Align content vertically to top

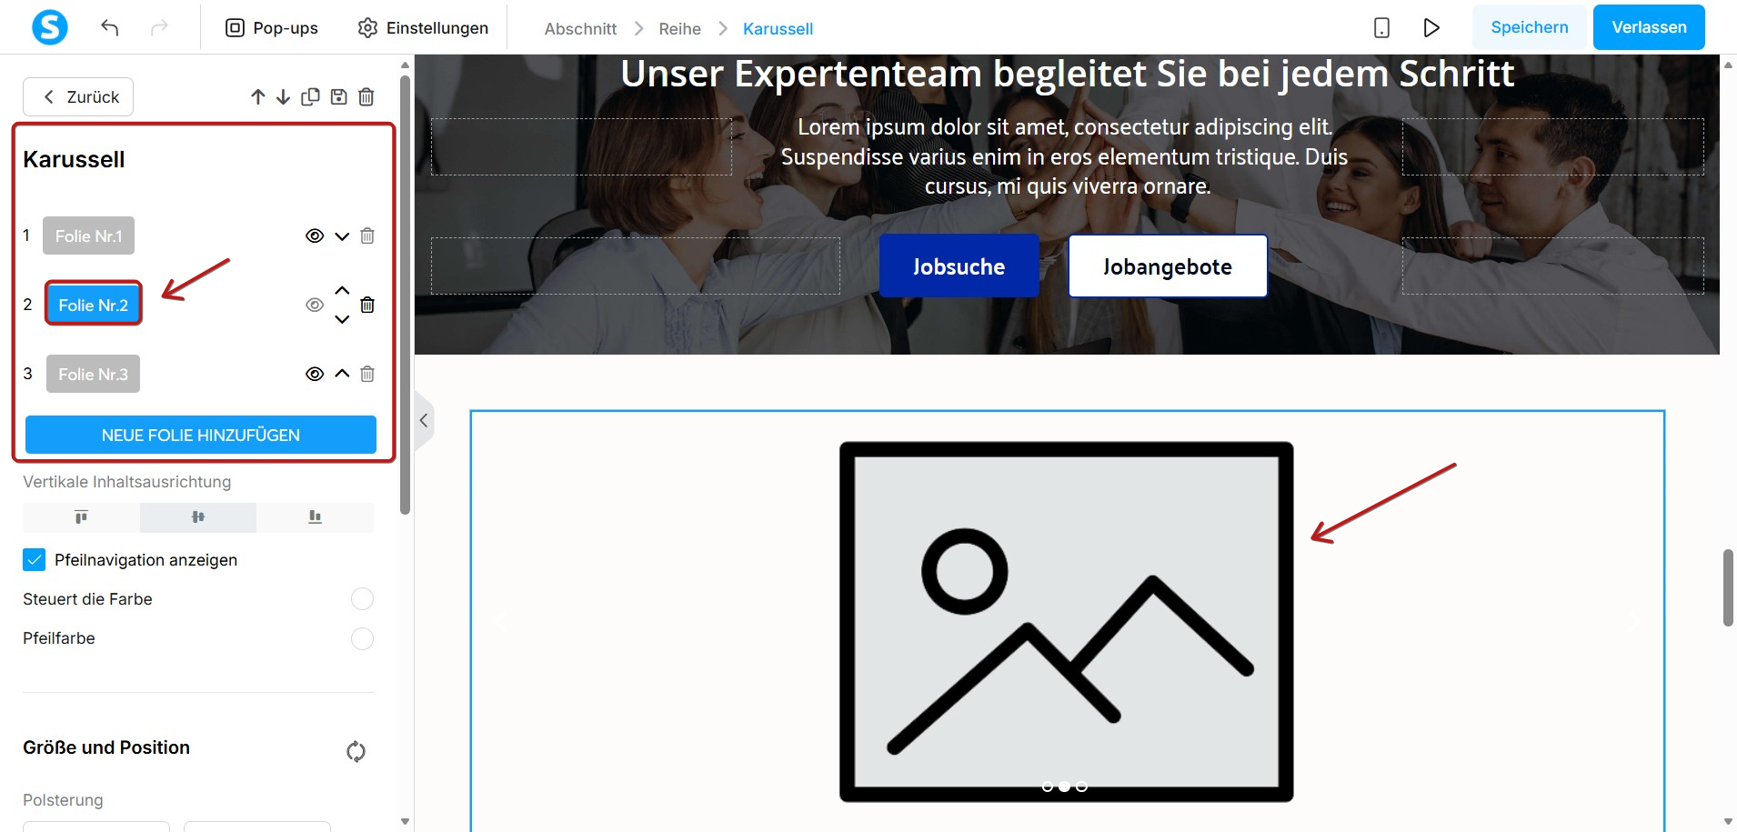tap(81, 517)
